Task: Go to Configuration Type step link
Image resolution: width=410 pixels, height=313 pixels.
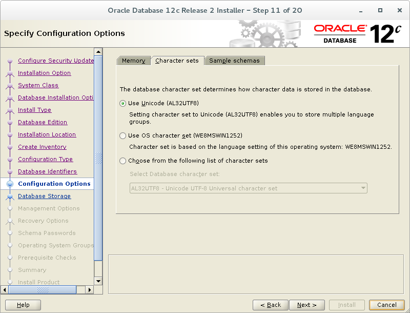Action: (46, 159)
